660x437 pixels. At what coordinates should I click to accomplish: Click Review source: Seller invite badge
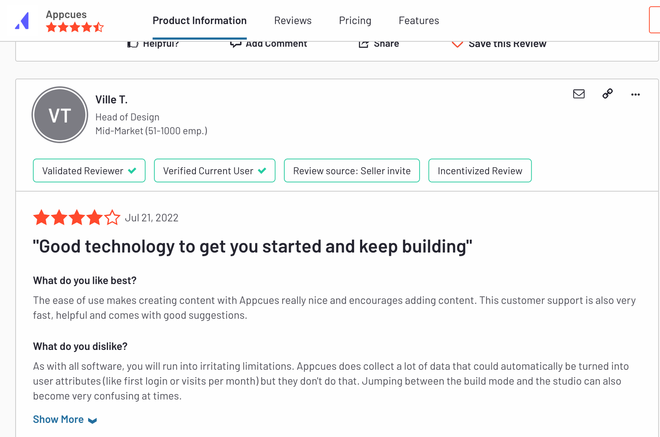[352, 170]
